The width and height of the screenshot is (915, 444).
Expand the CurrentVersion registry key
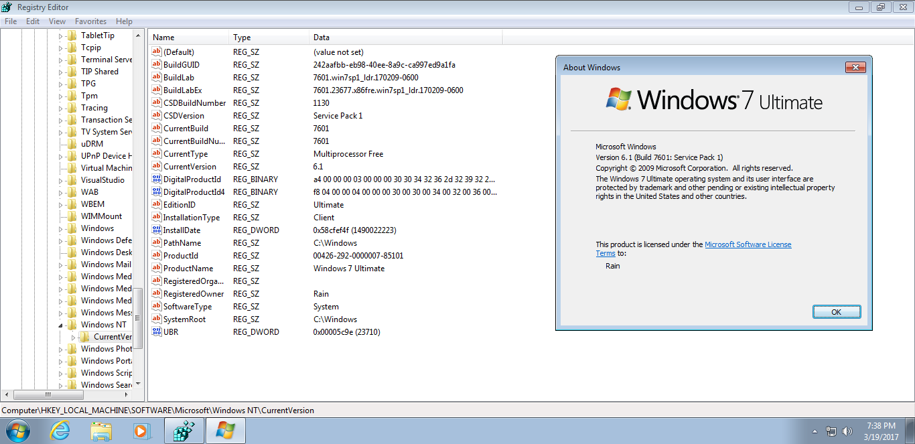[x=73, y=337]
